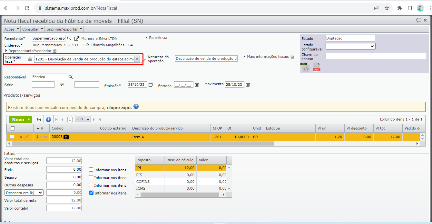
Task: Uncheck Informar nos itens for the discount
Action: point(91,193)
